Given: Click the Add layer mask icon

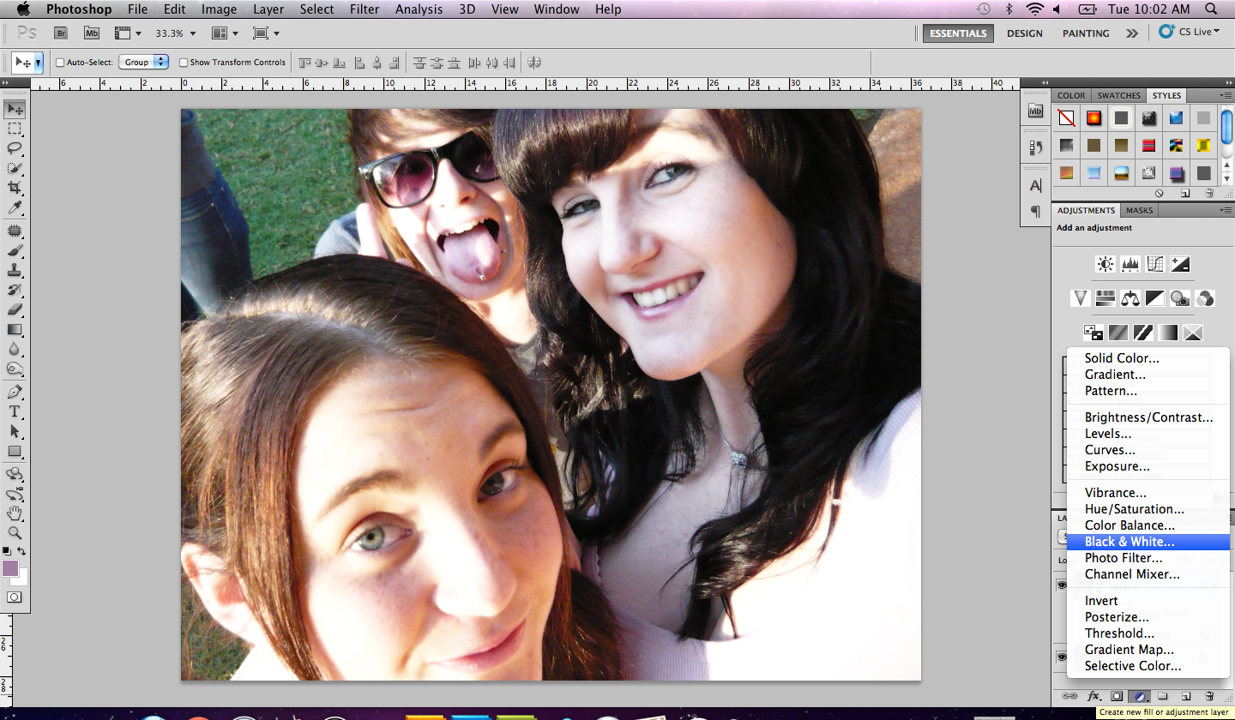Looking at the screenshot, I should click(x=1116, y=696).
